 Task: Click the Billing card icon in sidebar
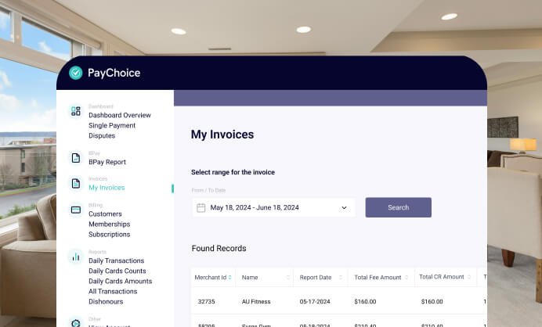(x=76, y=210)
